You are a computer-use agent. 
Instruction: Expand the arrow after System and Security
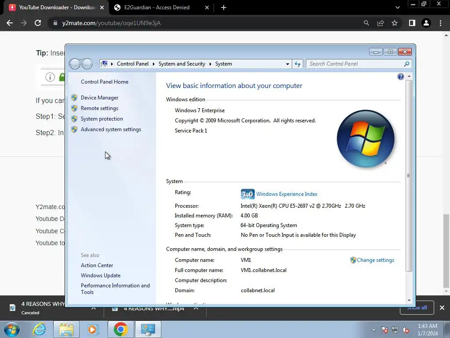point(210,64)
